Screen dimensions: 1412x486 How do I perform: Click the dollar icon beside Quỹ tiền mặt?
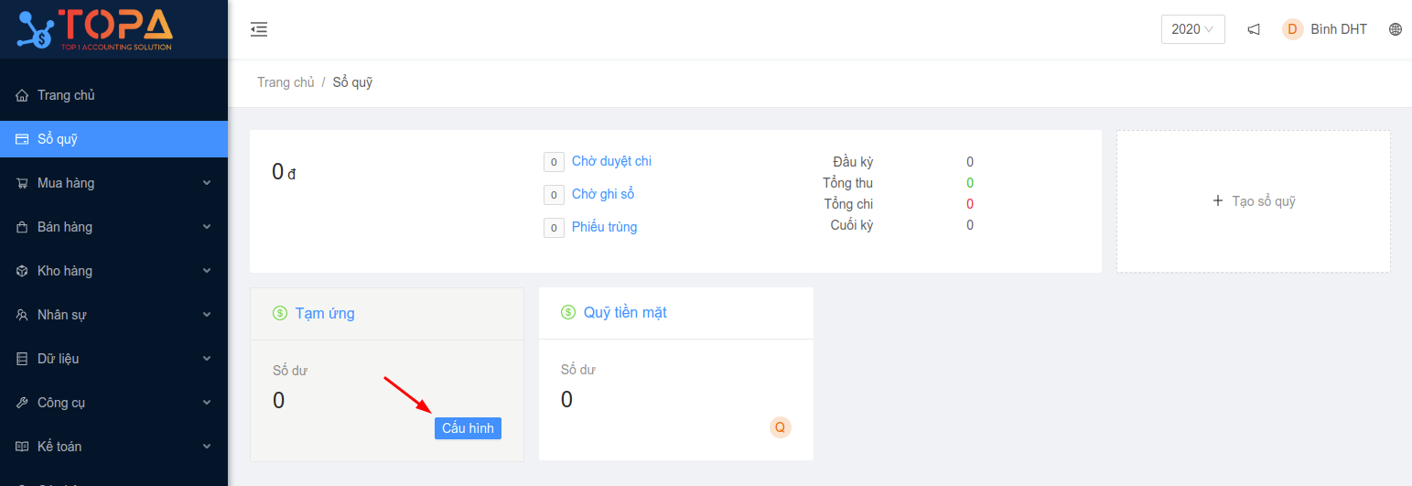point(568,312)
